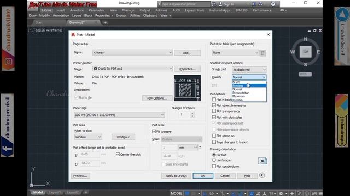Switch to the Parametric ribbon tab
This screenshot has width=350, height=196.
click(97, 10)
